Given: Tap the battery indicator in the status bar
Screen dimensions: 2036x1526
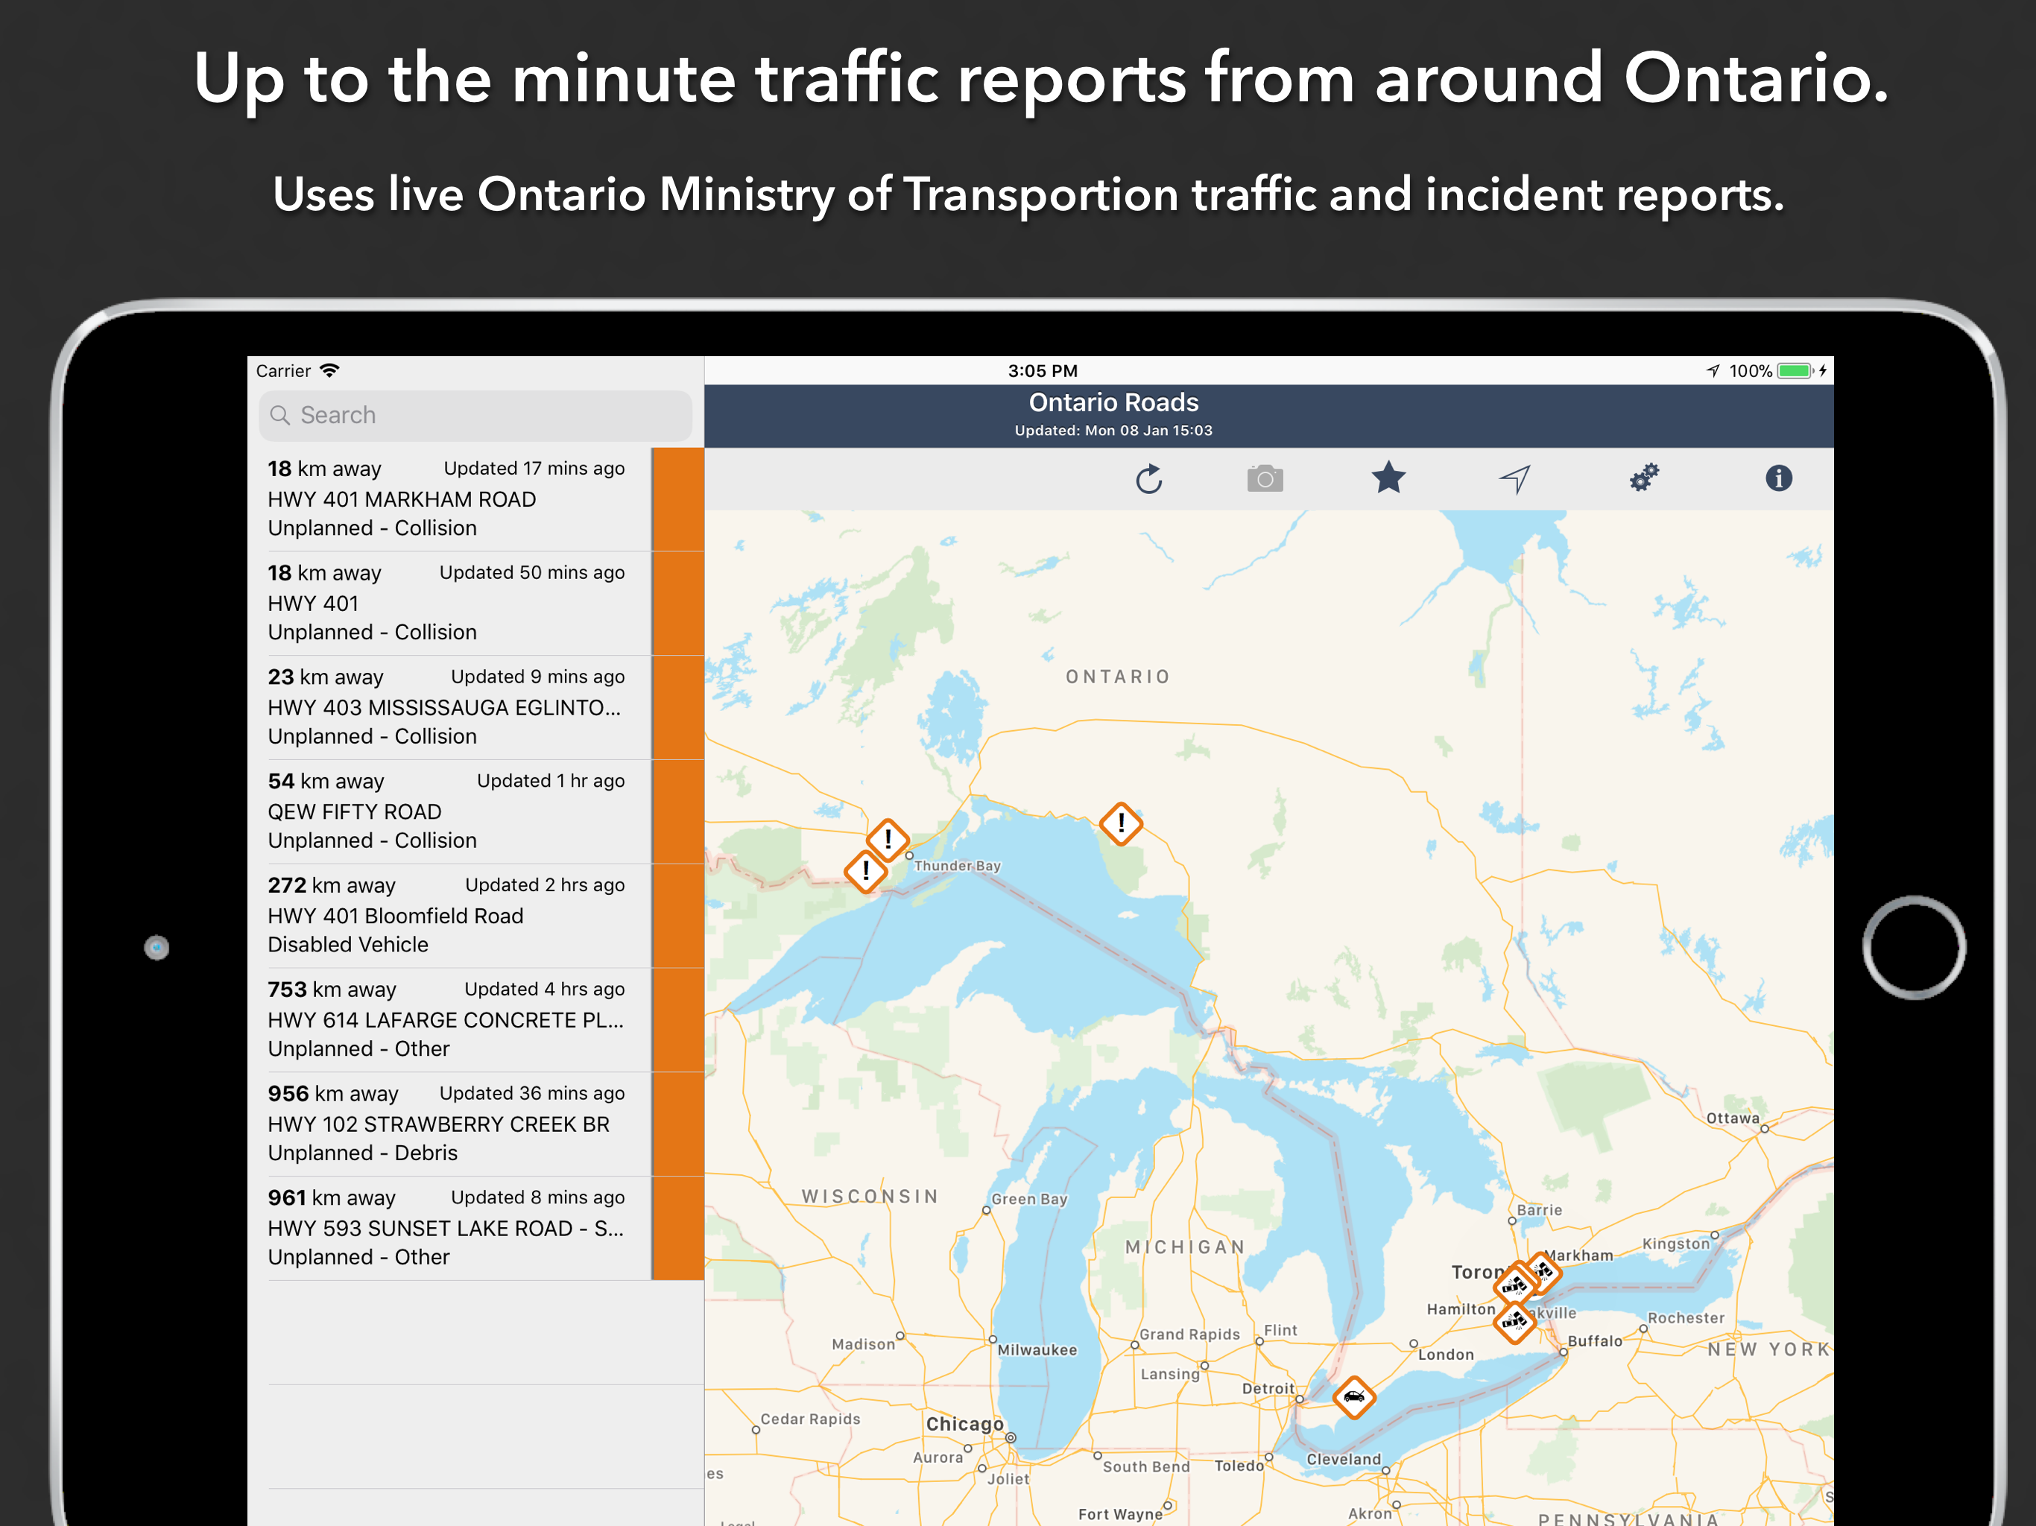Looking at the screenshot, I should coord(1795,371).
